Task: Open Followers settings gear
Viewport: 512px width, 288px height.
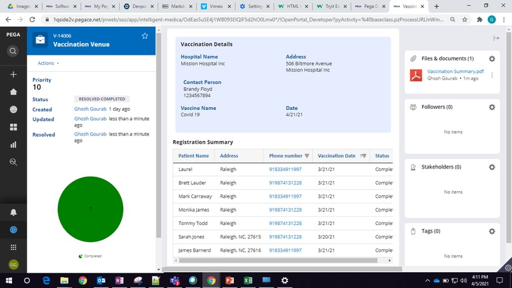Action: (492, 107)
